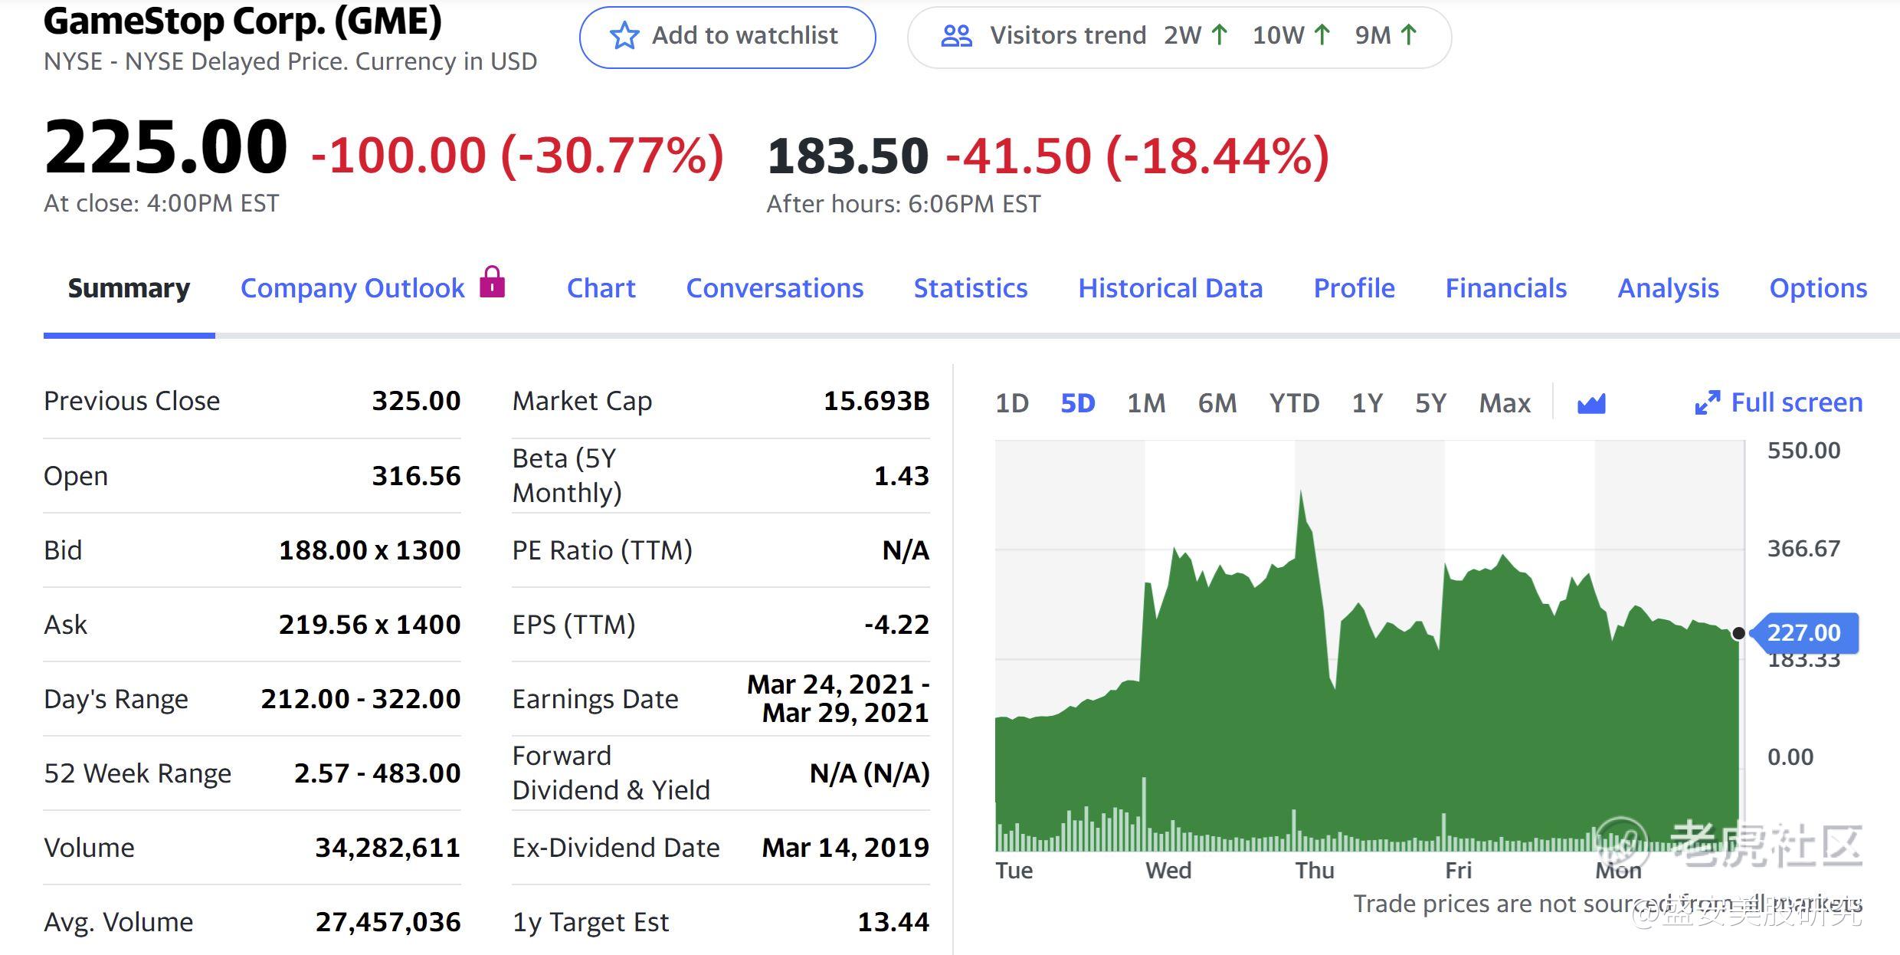
Task: Click the Previous Close value 325.00
Action: [x=416, y=401]
